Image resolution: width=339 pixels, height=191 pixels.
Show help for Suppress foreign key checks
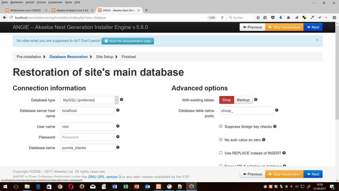(275, 126)
